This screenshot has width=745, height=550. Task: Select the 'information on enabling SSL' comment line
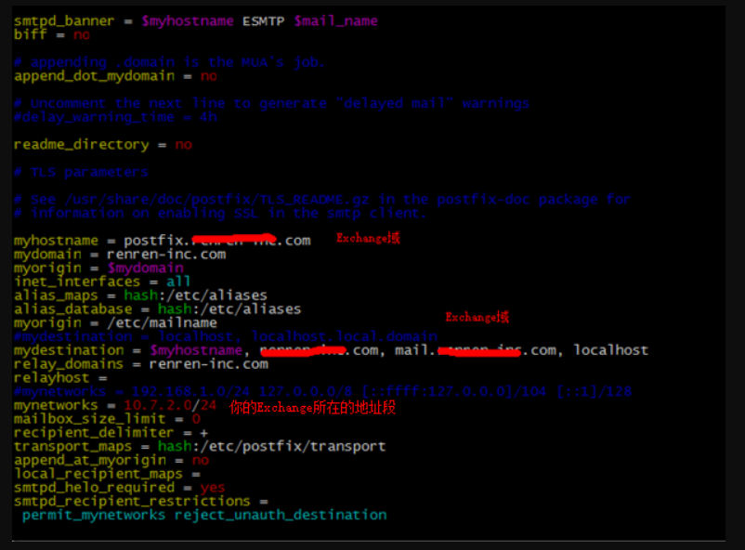point(220,214)
